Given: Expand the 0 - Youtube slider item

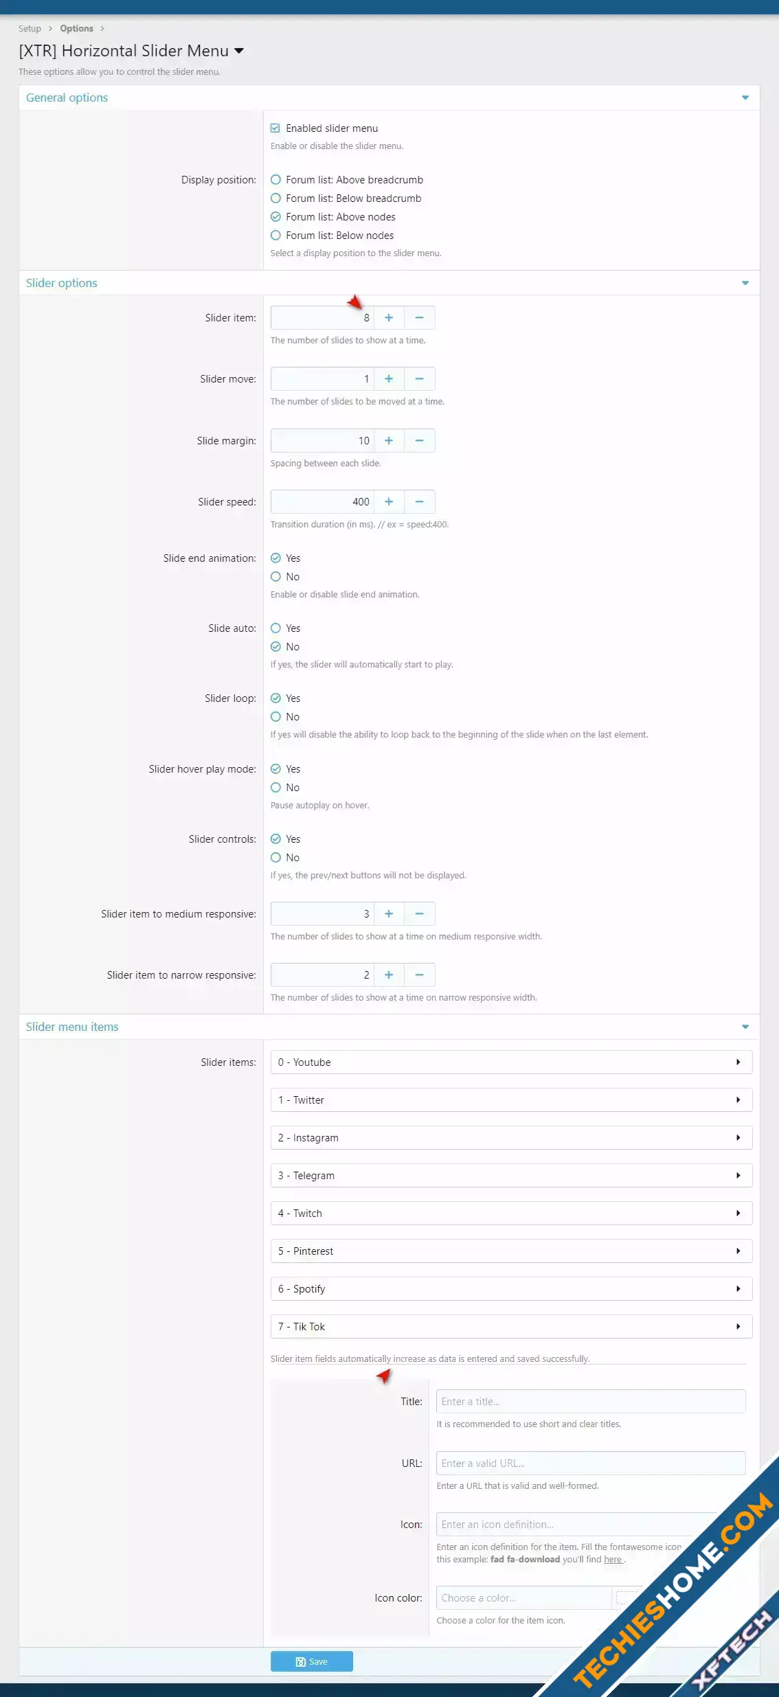Looking at the screenshot, I should (x=511, y=1062).
